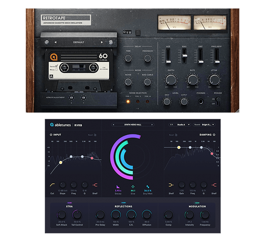The width and height of the screenshot is (266, 240).
Task: Click the Output level knob
Action: tap(184, 102)
